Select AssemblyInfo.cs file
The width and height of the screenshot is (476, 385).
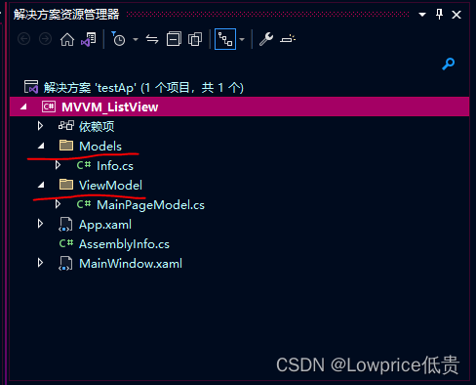[x=124, y=244]
